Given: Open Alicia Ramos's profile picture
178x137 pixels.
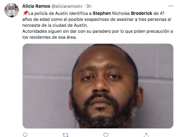Looking at the screenshot, I should [12, 10].
